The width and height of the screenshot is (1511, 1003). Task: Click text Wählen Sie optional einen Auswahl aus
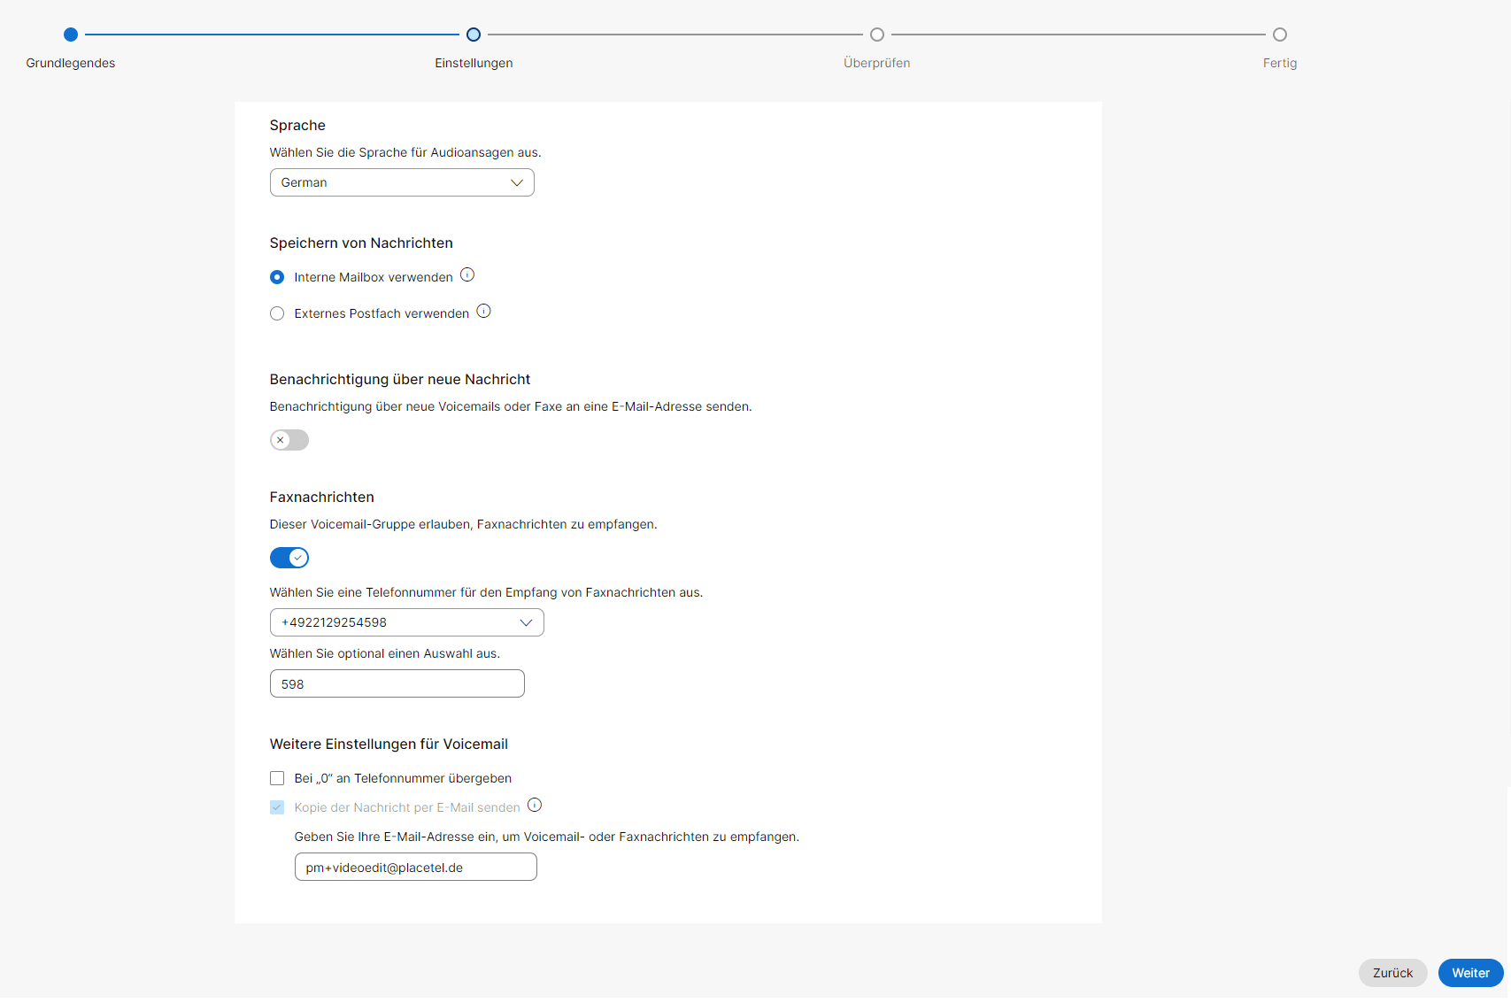click(x=385, y=653)
